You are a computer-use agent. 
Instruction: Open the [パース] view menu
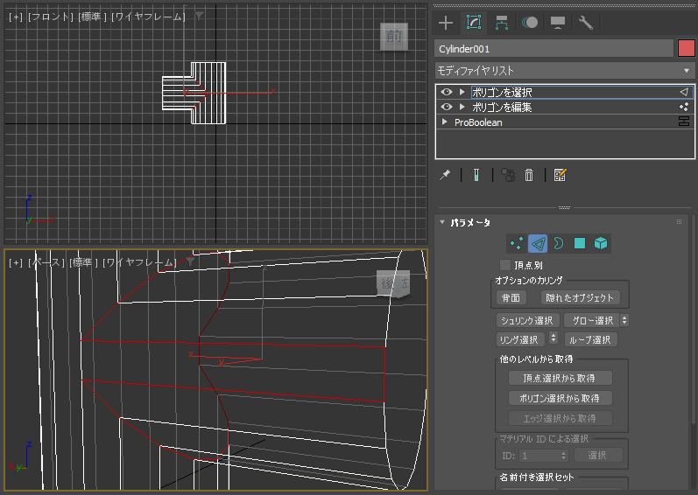(46, 263)
